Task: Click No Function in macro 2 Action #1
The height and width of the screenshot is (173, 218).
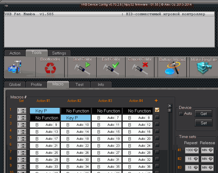Action: click(45, 118)
